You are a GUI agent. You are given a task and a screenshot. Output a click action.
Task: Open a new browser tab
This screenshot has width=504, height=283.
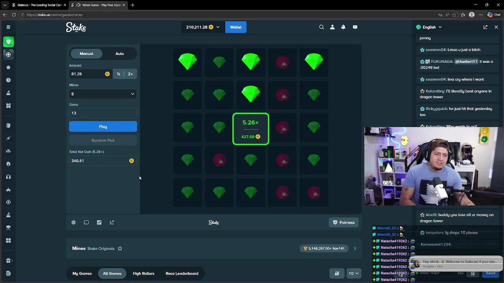133,5
